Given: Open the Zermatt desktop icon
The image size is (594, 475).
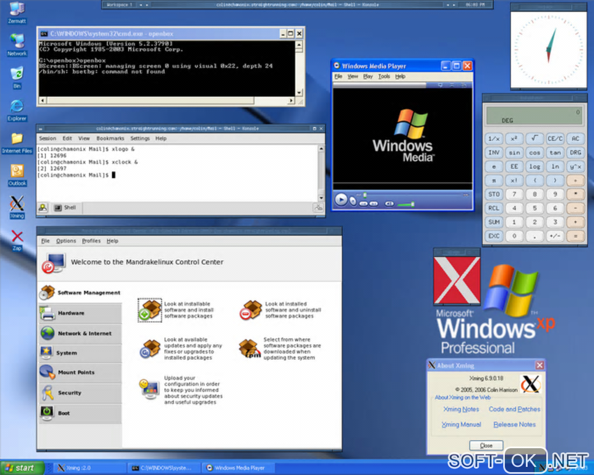Looking at the screenshot, I should click(17, 12).
